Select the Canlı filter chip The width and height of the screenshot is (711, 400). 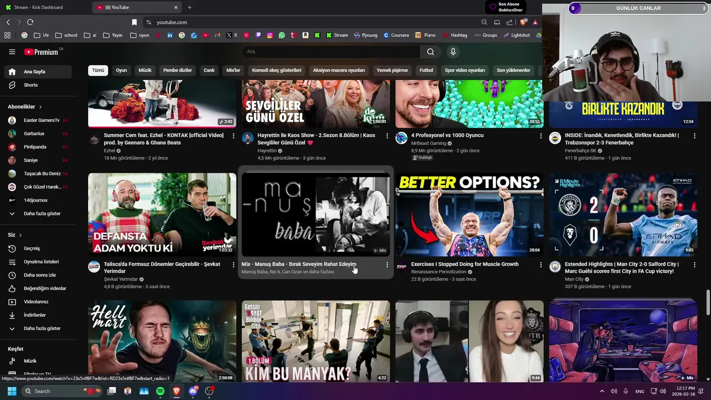tap(209, 71)
